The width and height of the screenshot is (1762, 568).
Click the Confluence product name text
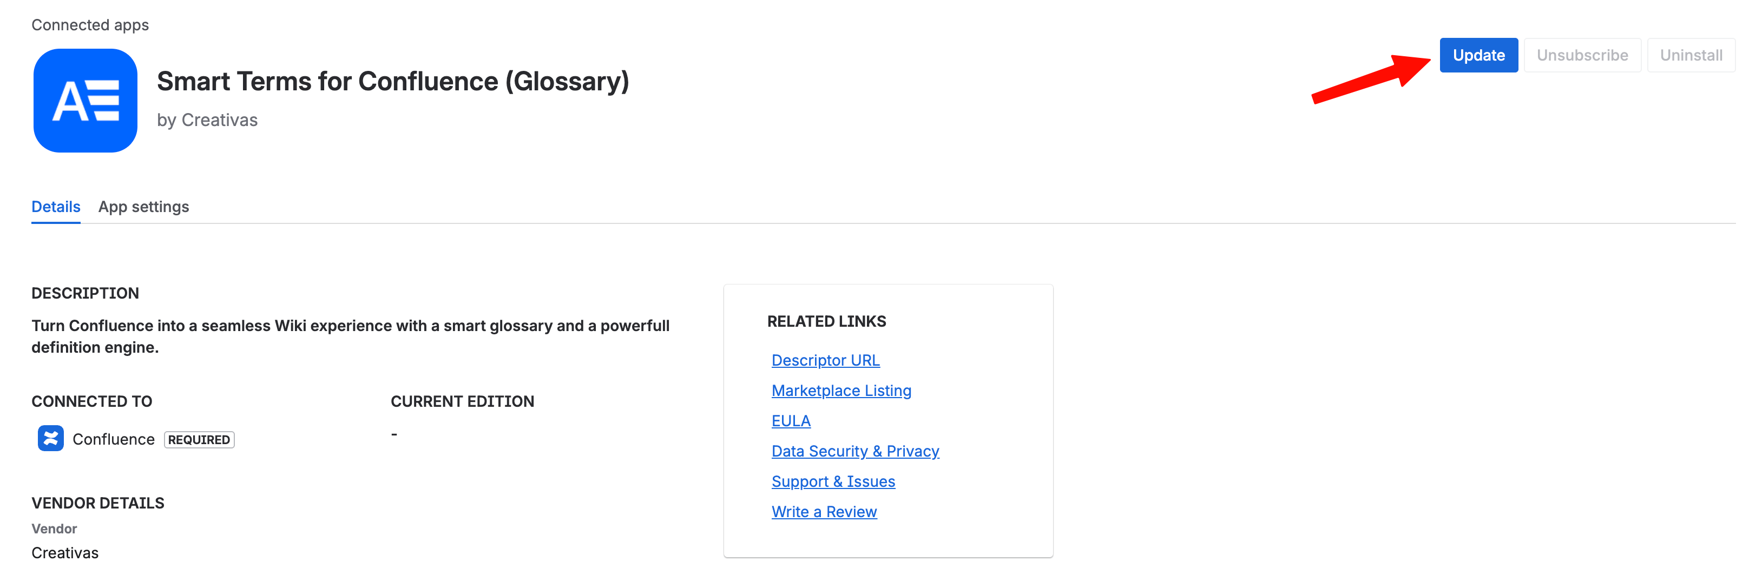pos(114,439)
